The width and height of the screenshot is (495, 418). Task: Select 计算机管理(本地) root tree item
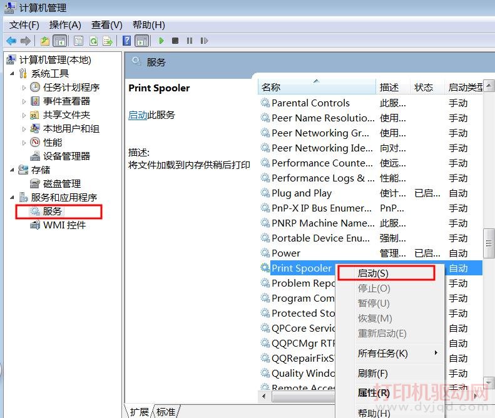pyautogui.click(x=55, y=59)
